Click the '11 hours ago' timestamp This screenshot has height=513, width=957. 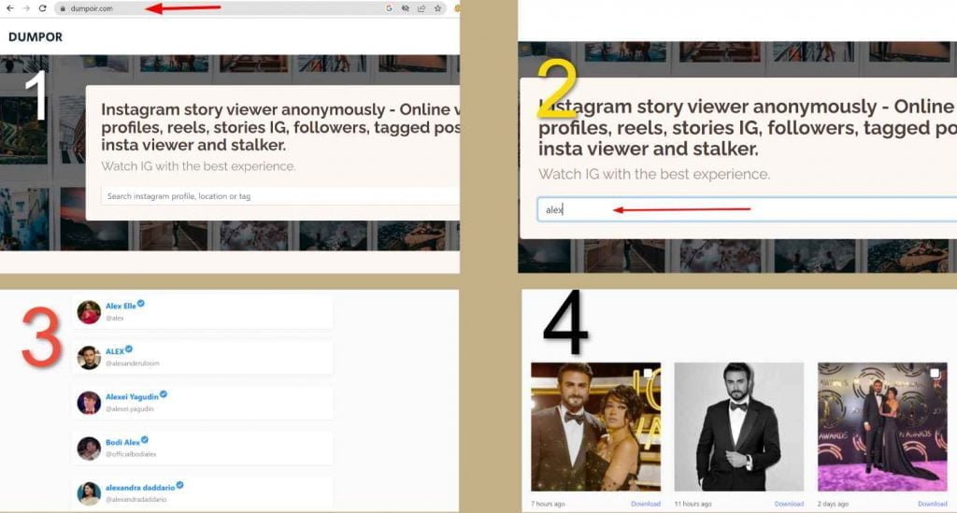point(693,504)
